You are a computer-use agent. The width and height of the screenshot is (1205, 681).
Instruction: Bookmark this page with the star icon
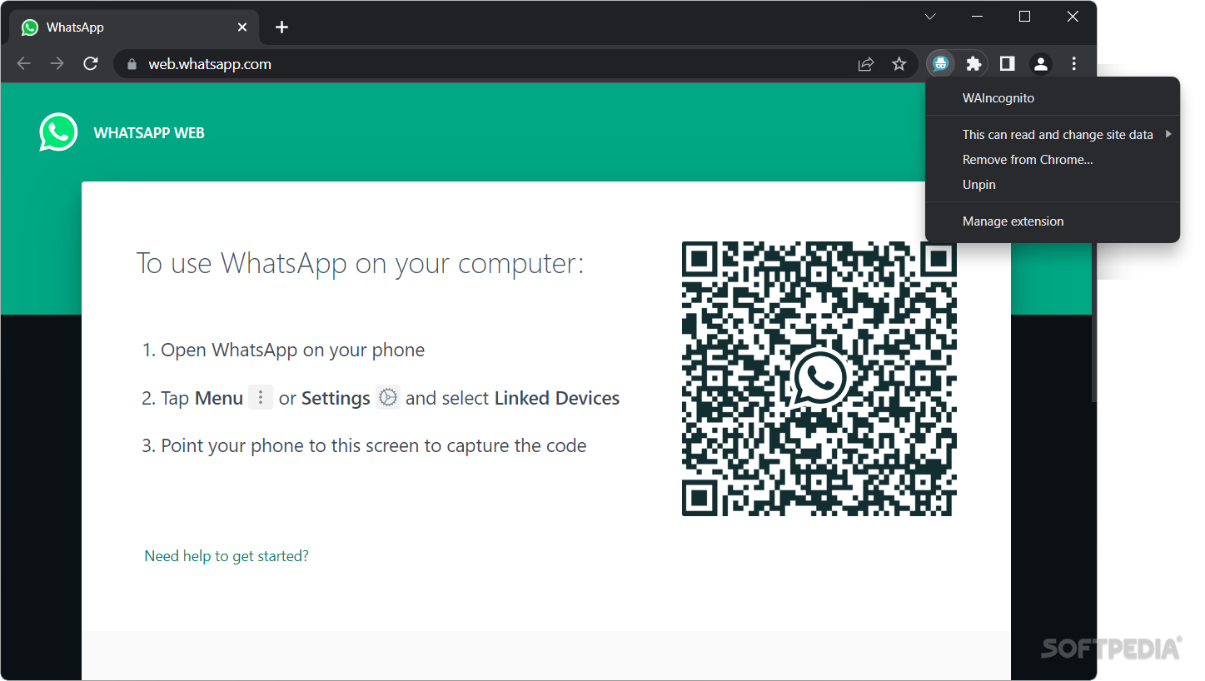click(899, 64)
